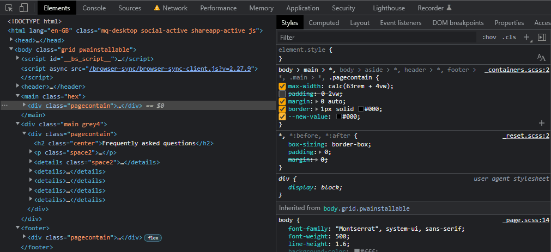Toggle the :hov element state button

pyautogui.click(x=489, y=37)
